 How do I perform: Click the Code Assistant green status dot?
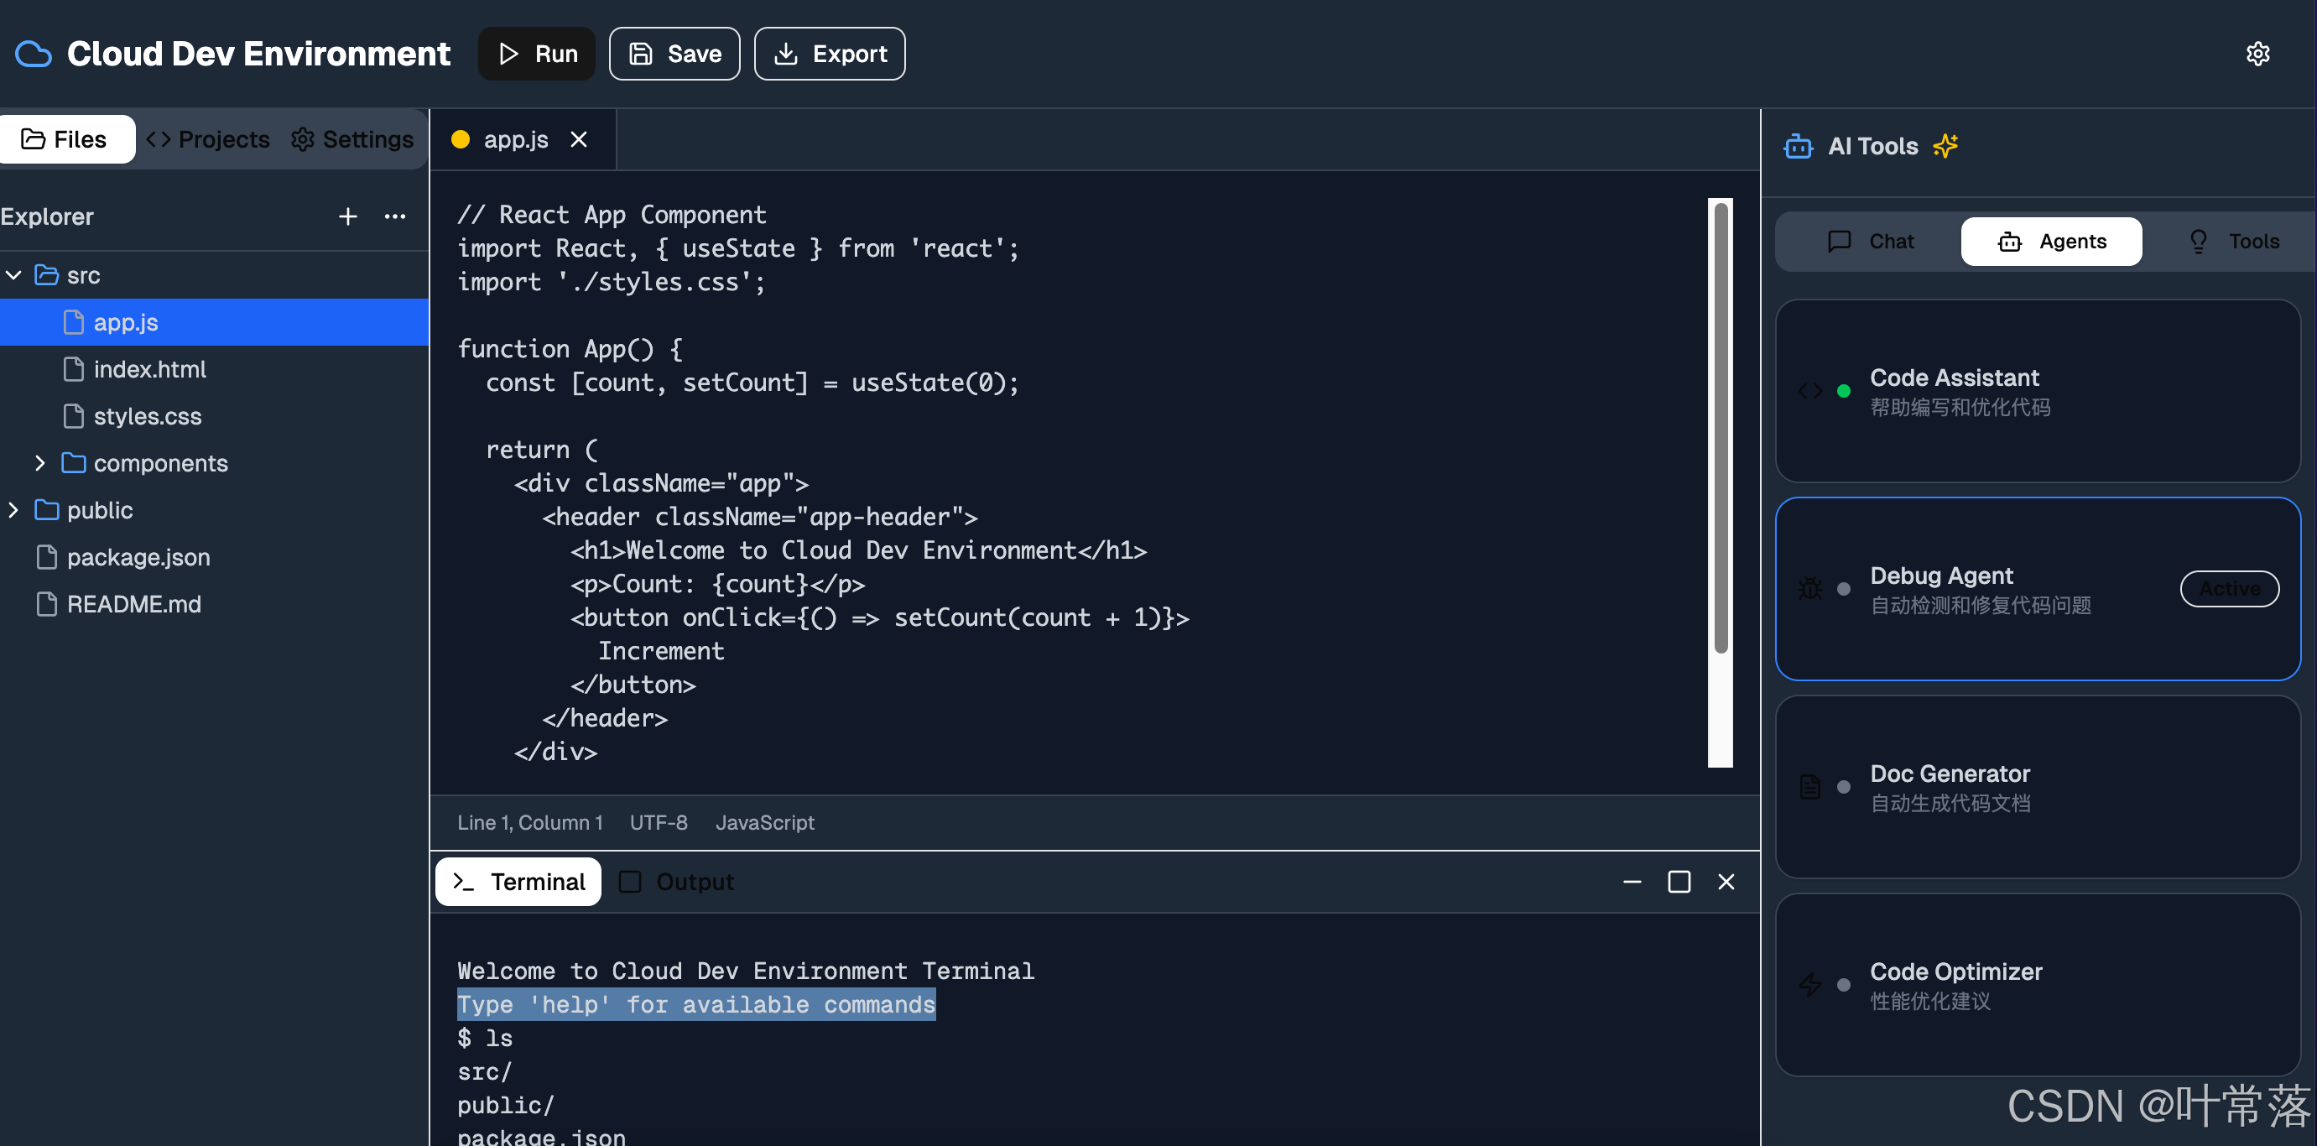coord(1843,390)
